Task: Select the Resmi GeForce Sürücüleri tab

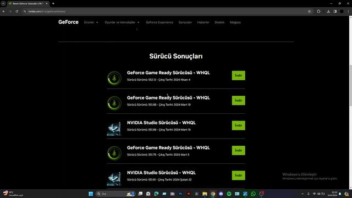Action: [28, 4]
